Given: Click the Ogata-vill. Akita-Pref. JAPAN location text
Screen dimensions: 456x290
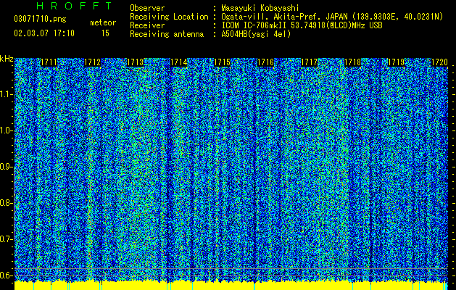Looking at the screenshot, I should 332,17.
